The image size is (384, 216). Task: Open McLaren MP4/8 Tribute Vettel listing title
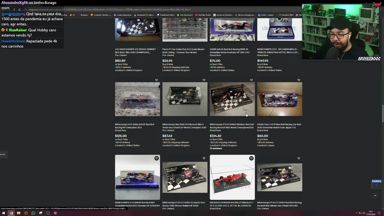[x=278, y=51]
